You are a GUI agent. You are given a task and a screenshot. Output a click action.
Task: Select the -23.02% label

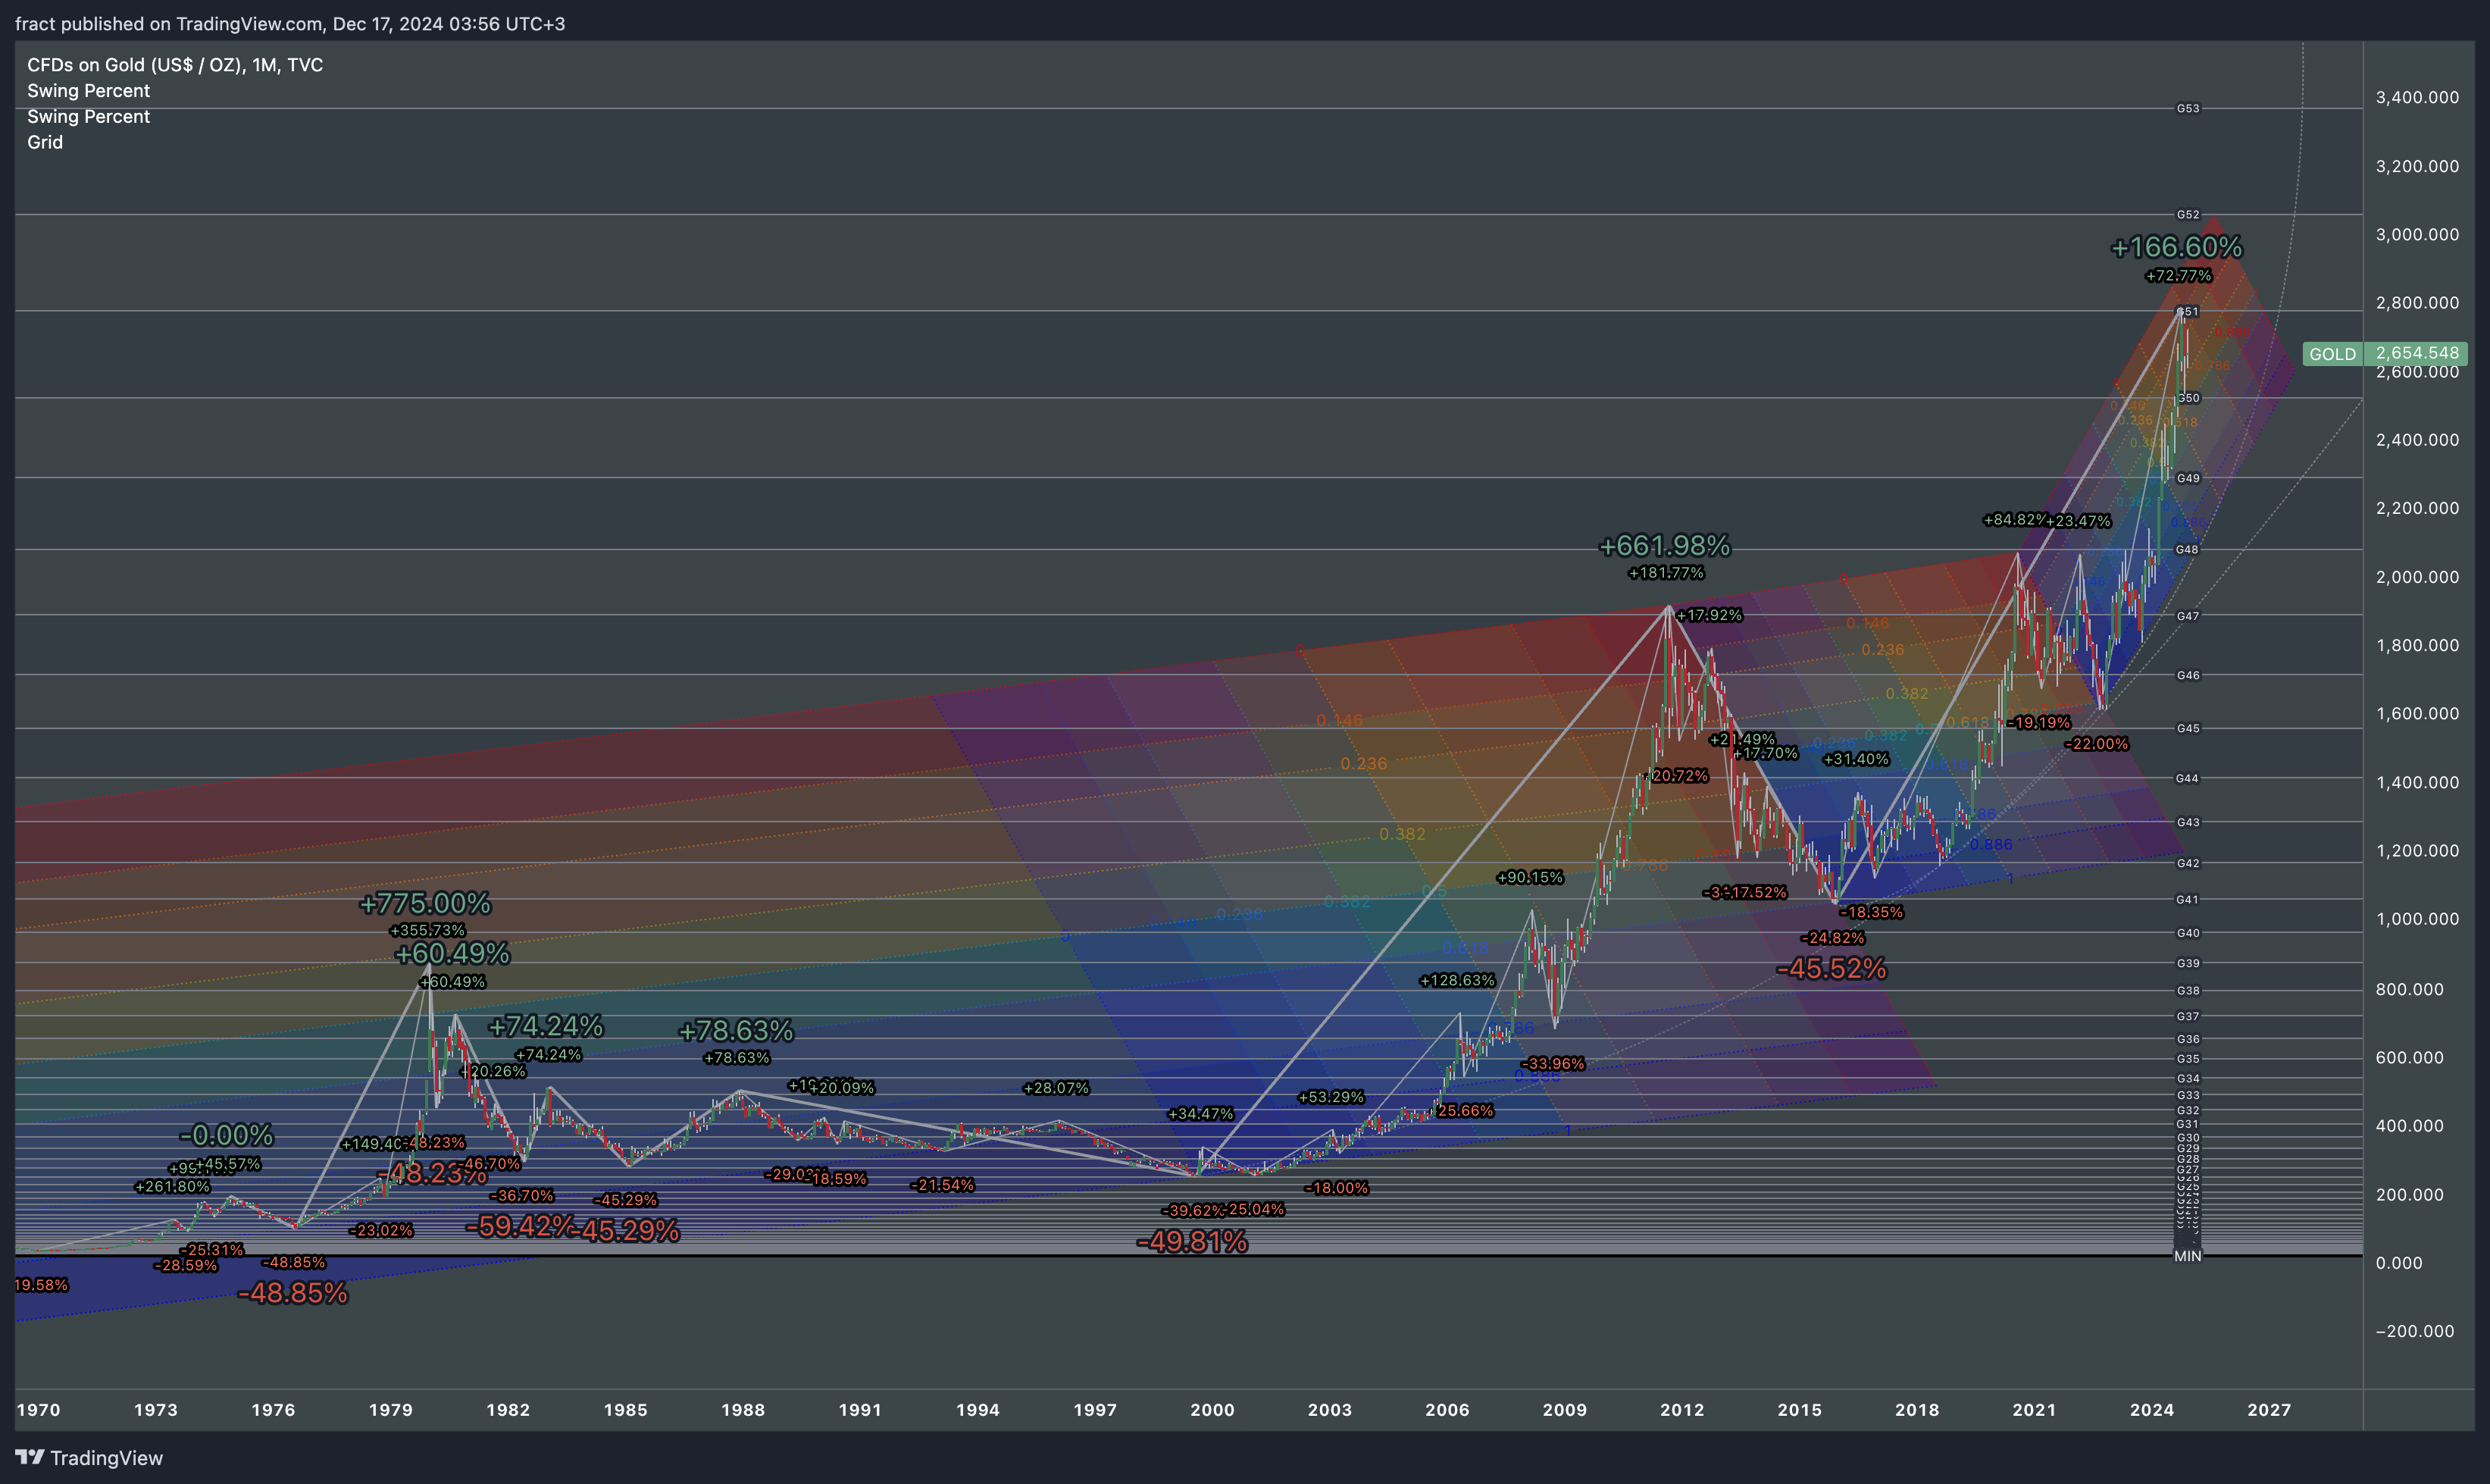381,1230
